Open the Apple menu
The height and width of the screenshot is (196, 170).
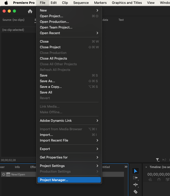point(6,3)
